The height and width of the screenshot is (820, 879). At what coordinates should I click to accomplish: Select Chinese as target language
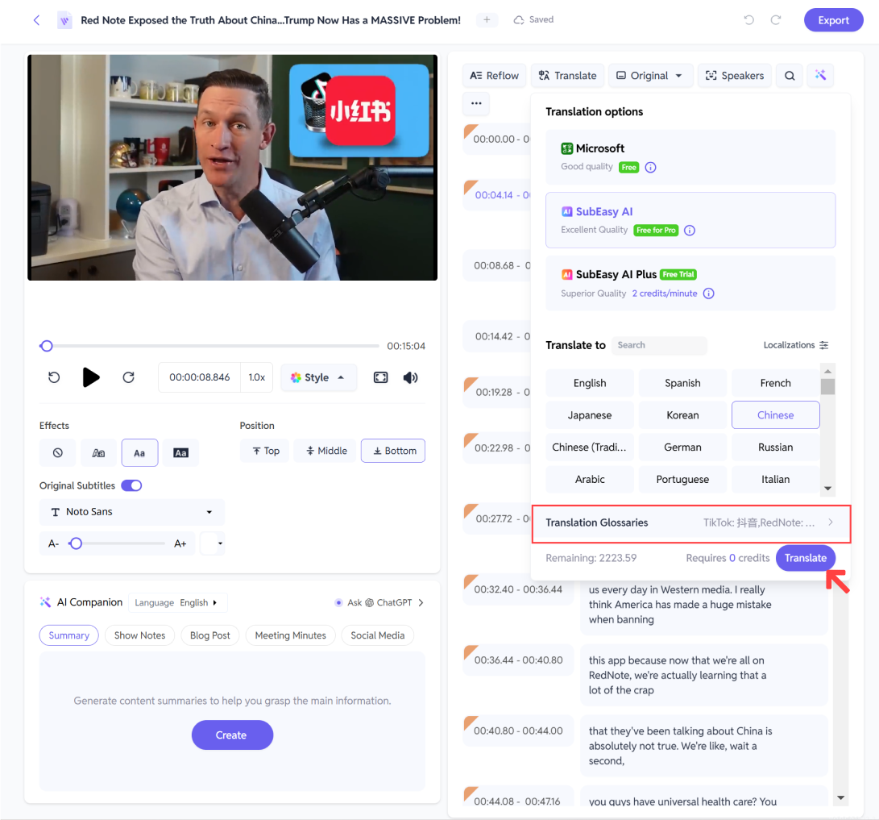(775, 415)
